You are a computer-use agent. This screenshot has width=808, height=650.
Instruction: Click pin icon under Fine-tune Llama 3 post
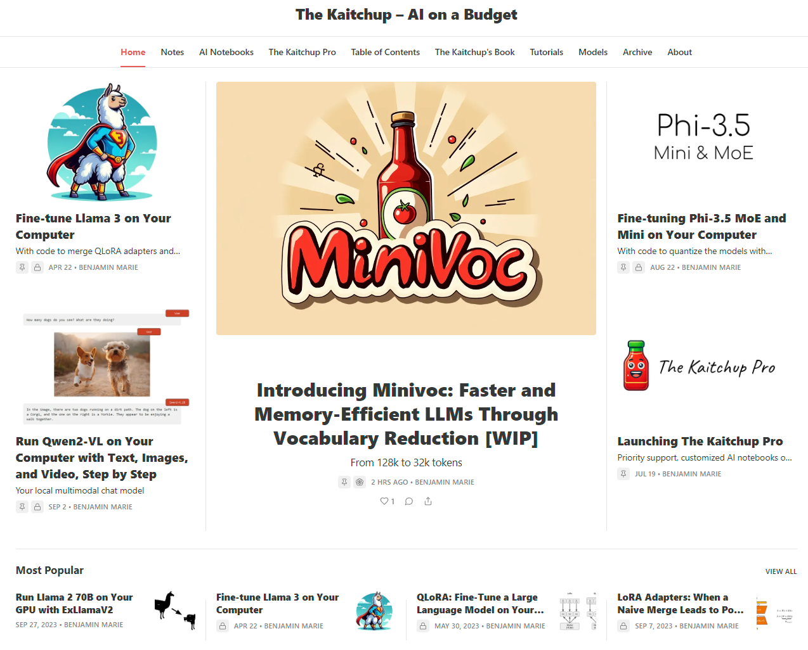pos(22,267)
